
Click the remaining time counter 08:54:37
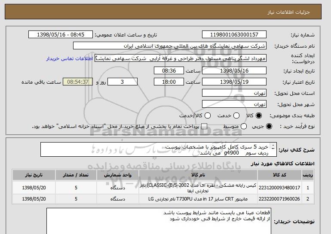78,82
